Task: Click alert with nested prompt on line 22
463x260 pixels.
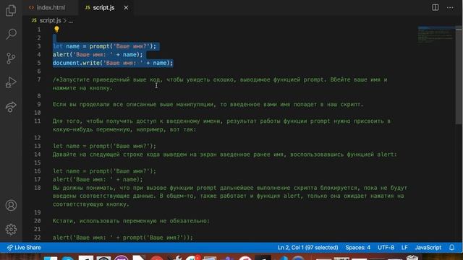Action: point(122,238)
